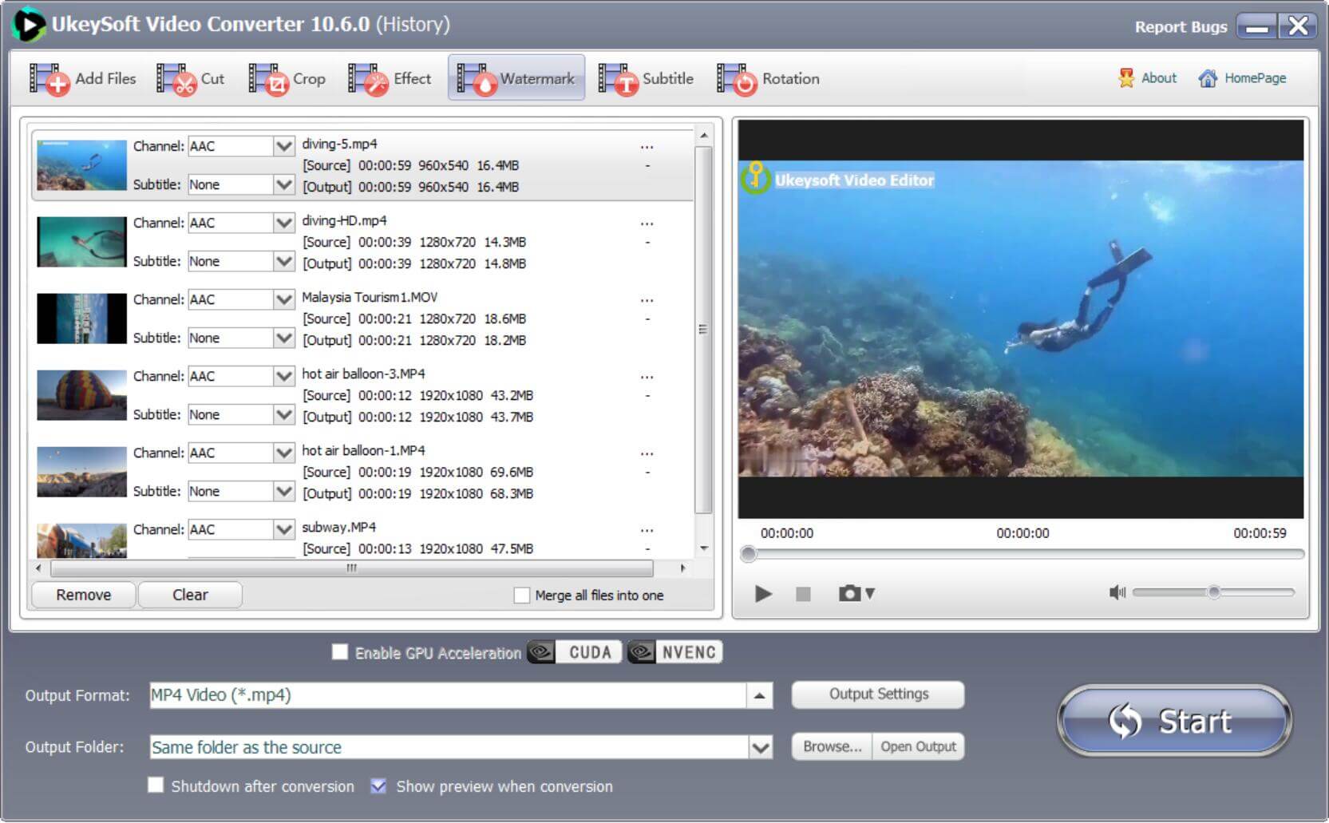The width and height of the screenshot is (1329, 823).
Task: Select the Malaysia Tourism1.MOV thumbnail
Action: click(x=81, y=319)
